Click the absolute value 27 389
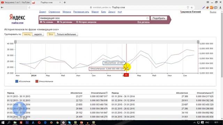 (185, 97)
